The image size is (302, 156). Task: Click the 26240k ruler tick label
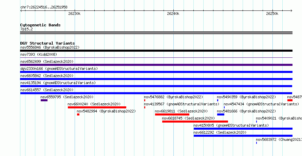[173, 14]
